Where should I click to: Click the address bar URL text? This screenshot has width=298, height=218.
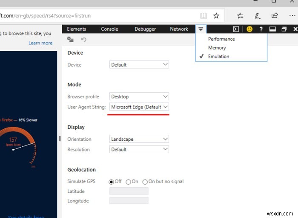(x=45, y=16)
